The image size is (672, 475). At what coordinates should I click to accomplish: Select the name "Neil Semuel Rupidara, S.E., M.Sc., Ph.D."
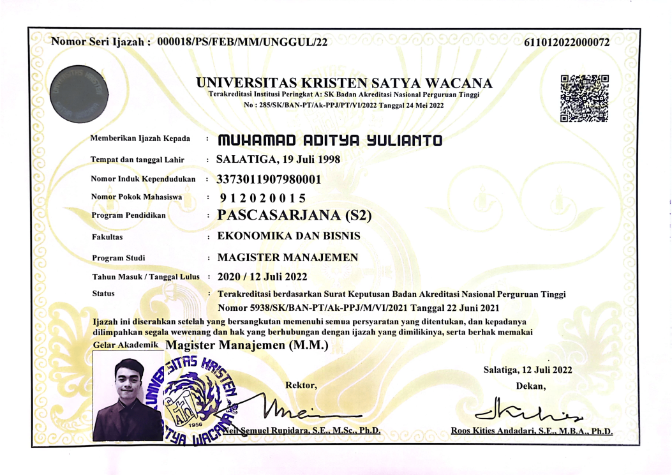point(302,430)
